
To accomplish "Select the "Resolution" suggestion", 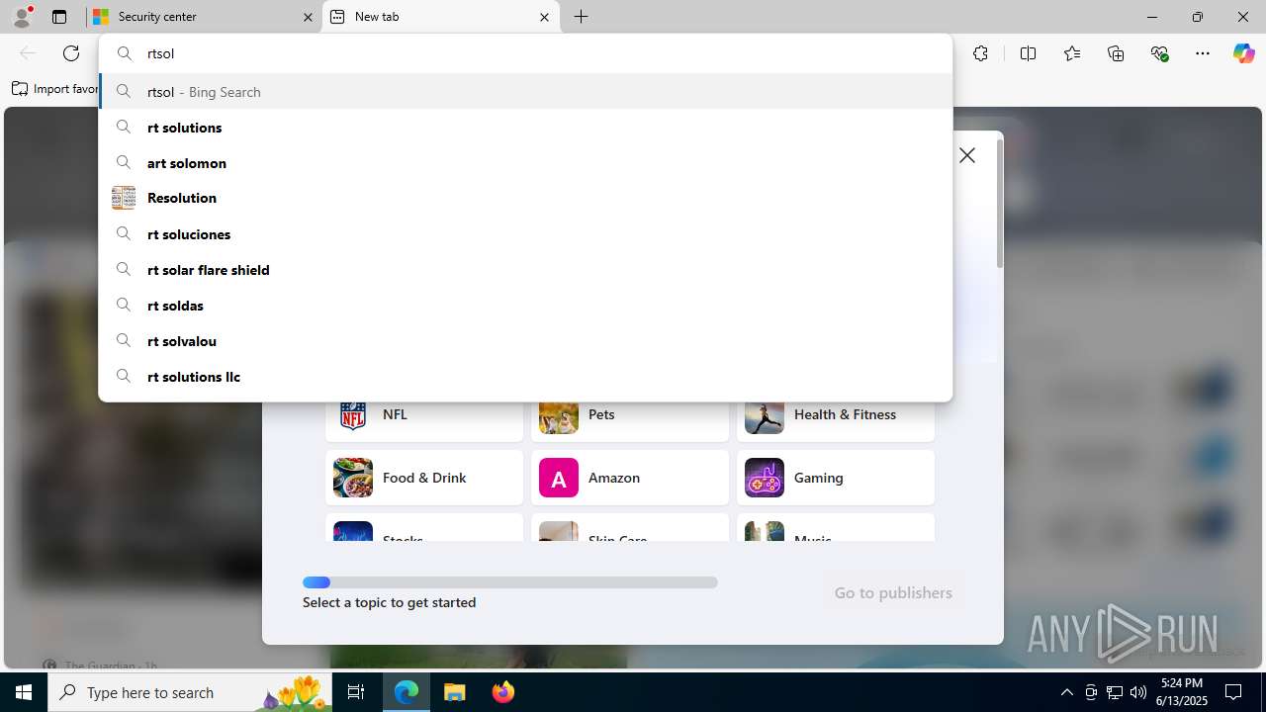I will [x=525, y=198].
